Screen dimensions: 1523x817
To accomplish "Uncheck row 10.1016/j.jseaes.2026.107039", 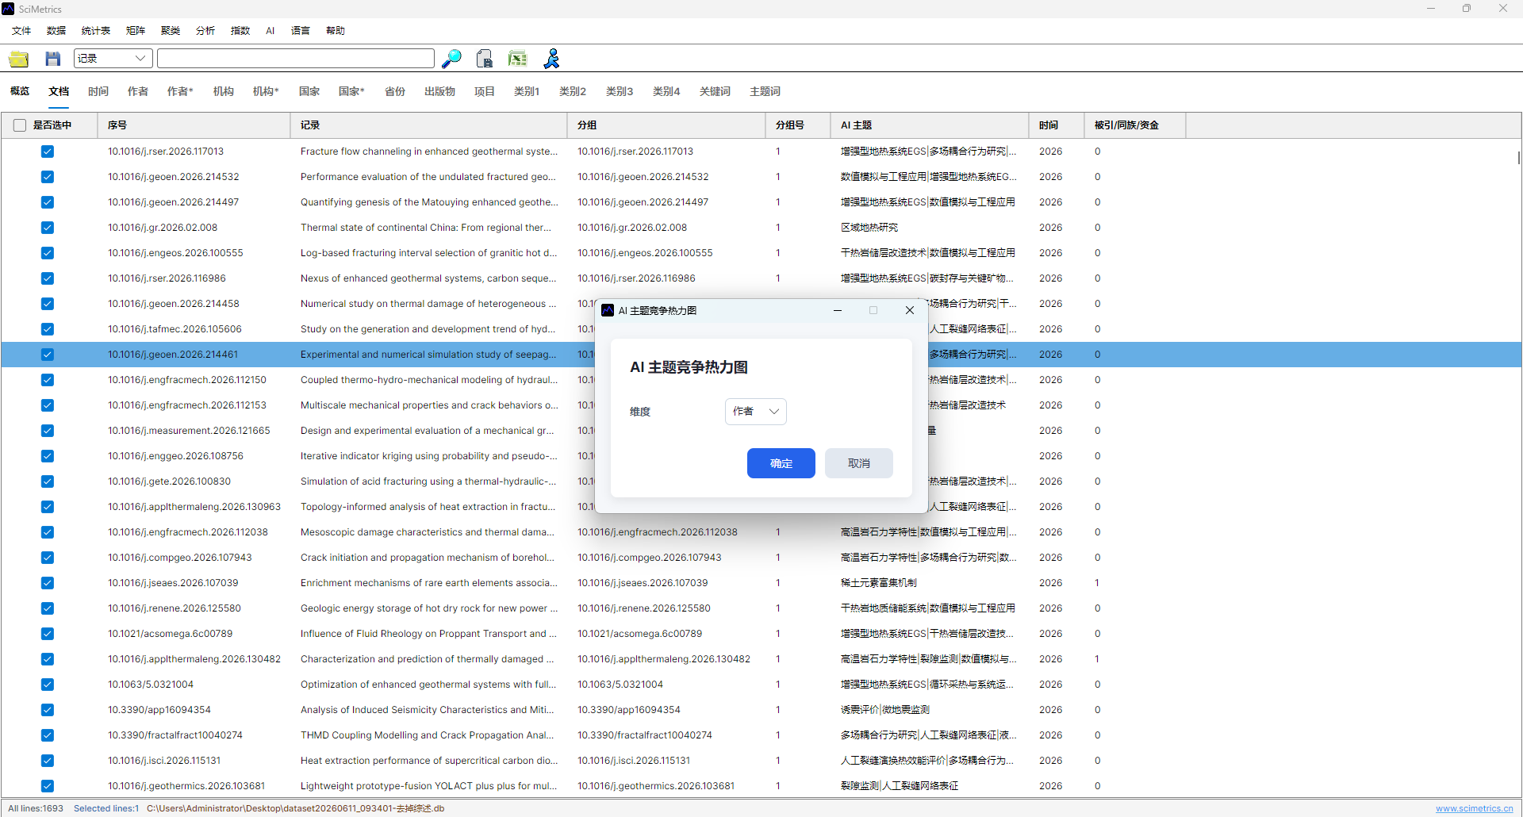I will pyautogui.click(x=48, y=583).
